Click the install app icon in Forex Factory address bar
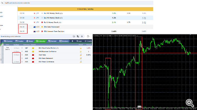197x110 pixels. pos(74,36)
